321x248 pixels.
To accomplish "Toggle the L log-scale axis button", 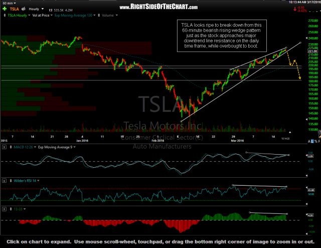I will 312,142.
